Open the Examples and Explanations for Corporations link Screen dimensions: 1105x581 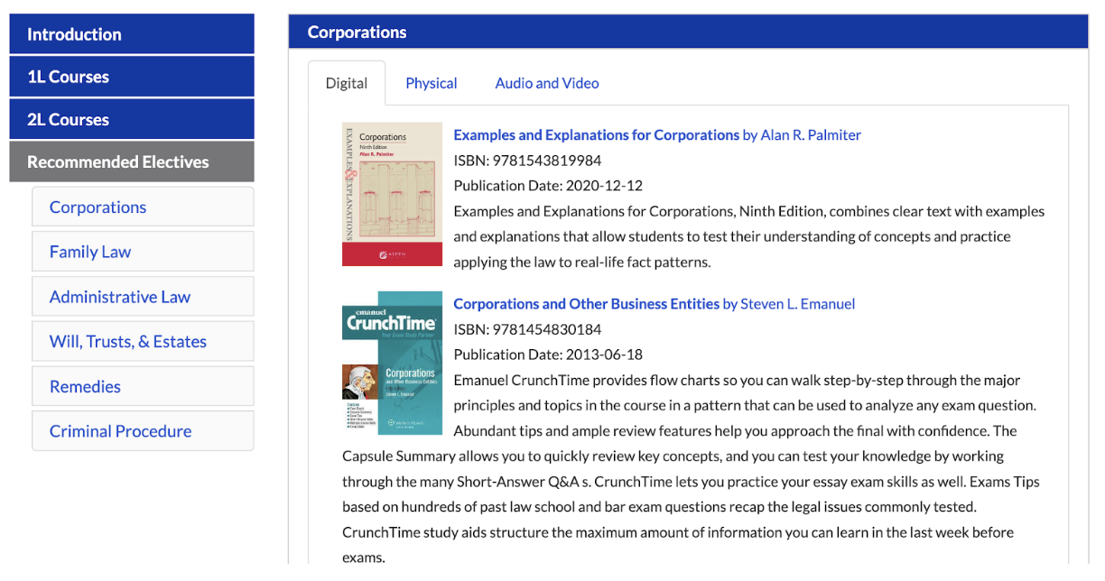click(x=596, y=135)
